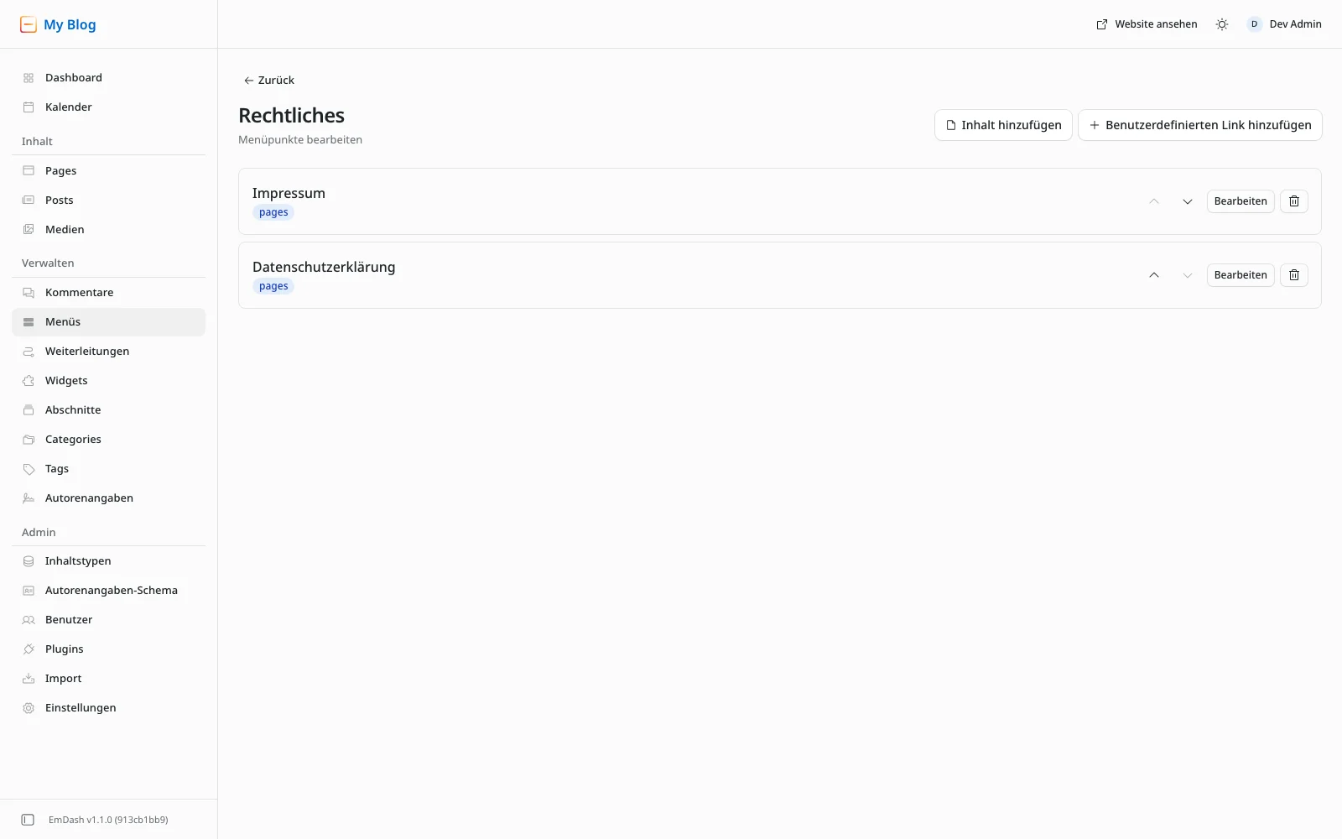Toggle light/dark theme sun icon
The width and height of the screenshot is (1342, 839).
[1222, 24]
